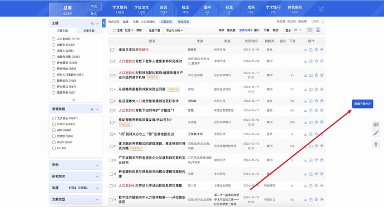Download the article in row 6
Image resolution: width=384 pixels, height=207 pixels.
pos(305,111)
